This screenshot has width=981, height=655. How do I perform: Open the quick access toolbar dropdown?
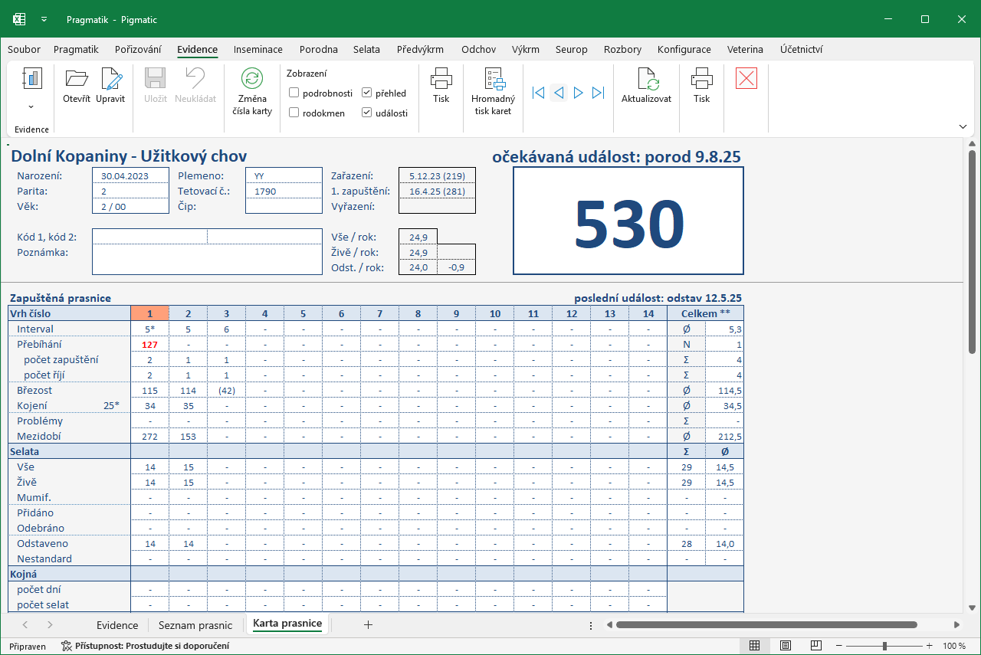(x=44, y=18)
